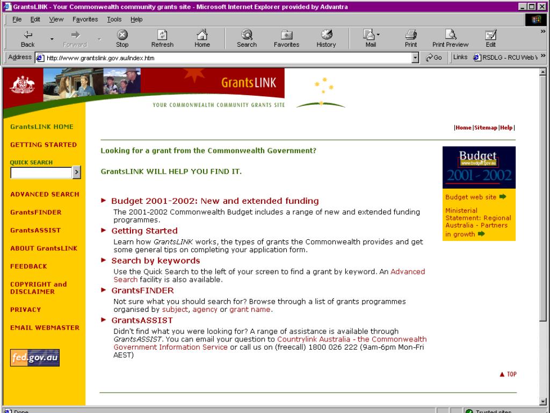The height and width of the screenshot is (413, 550).
Task: Browse grants by subject link
Action: [x=175, y=309]
